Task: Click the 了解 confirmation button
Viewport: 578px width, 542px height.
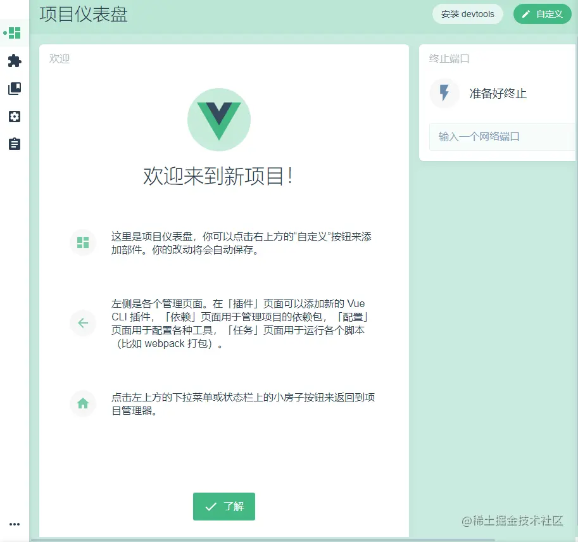Action: (223, 507)
